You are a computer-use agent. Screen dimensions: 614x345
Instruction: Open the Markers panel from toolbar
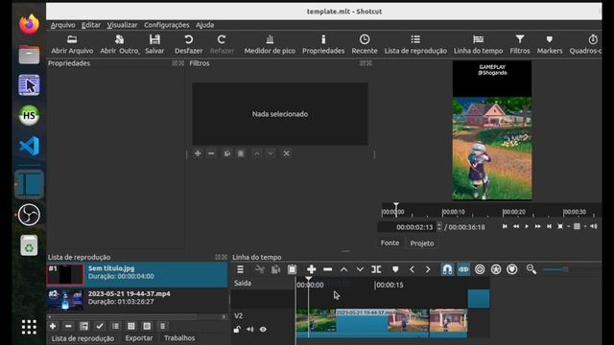pyautogui.click(x=550, y=45)
